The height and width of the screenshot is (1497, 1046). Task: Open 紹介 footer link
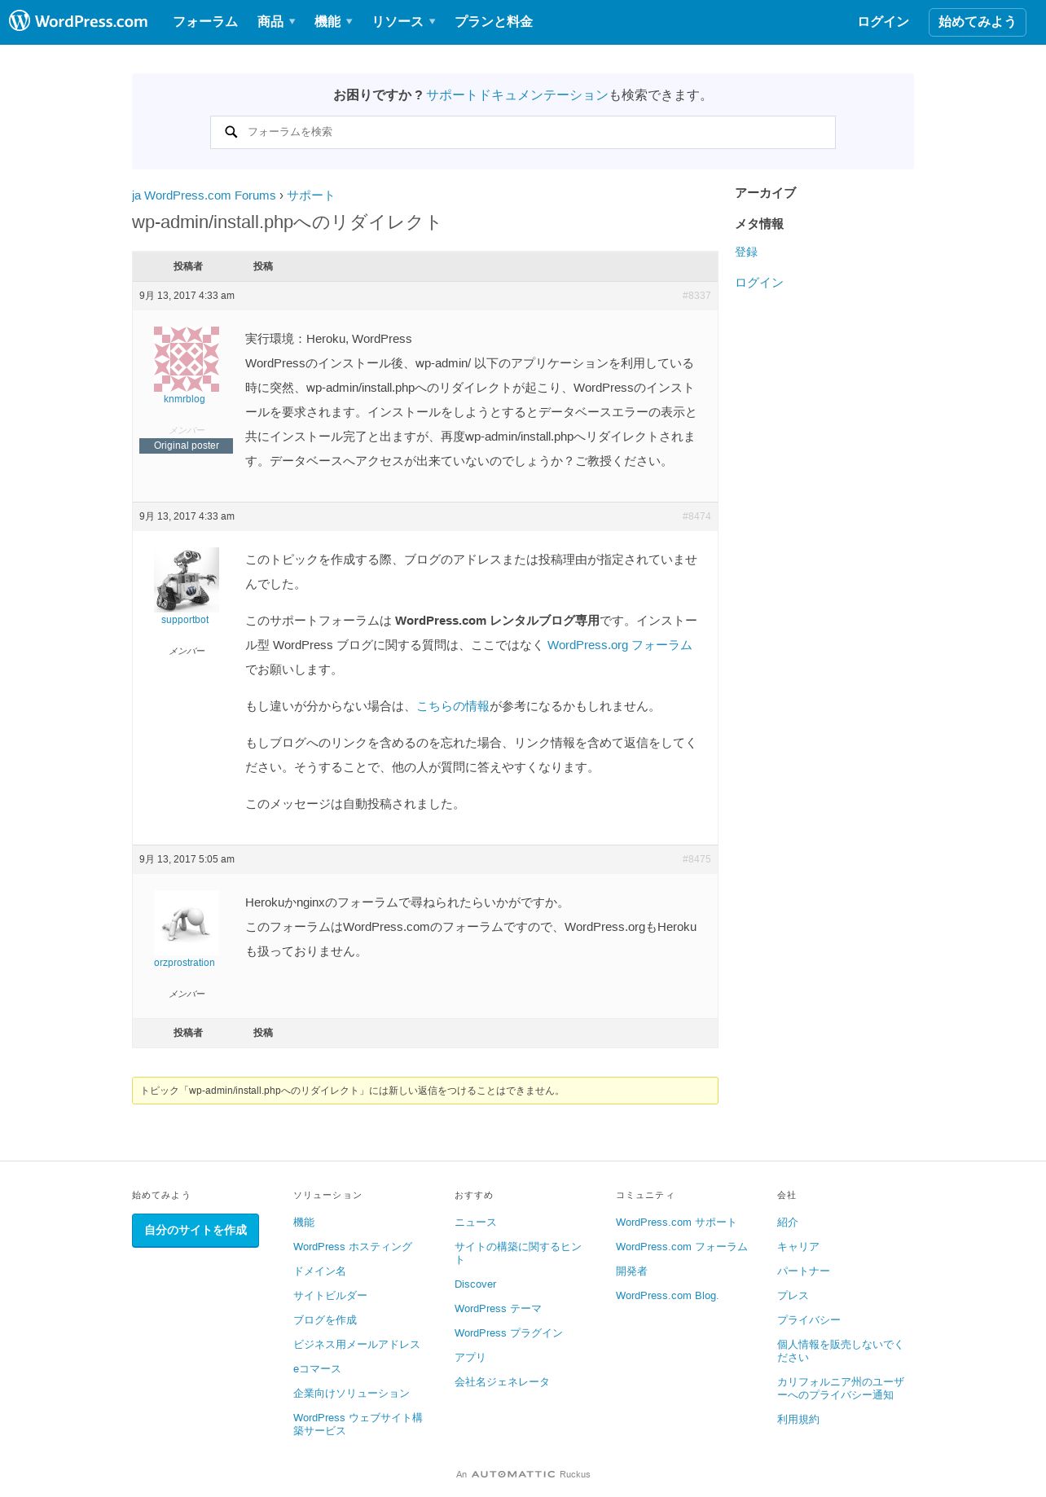click(788, 1223)
